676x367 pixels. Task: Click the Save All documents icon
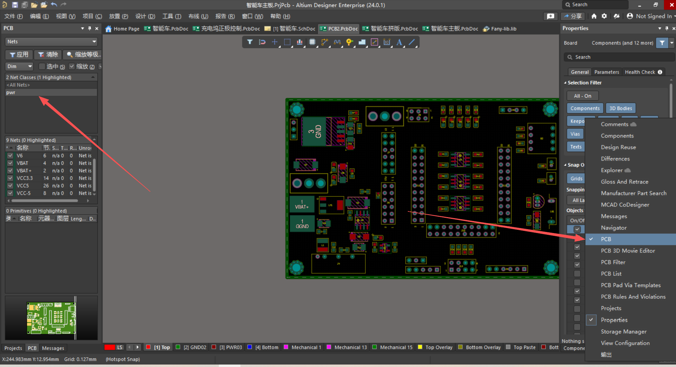click(24, 5)
